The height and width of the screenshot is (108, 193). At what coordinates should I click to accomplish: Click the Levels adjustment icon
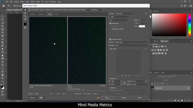click(156, 46)
